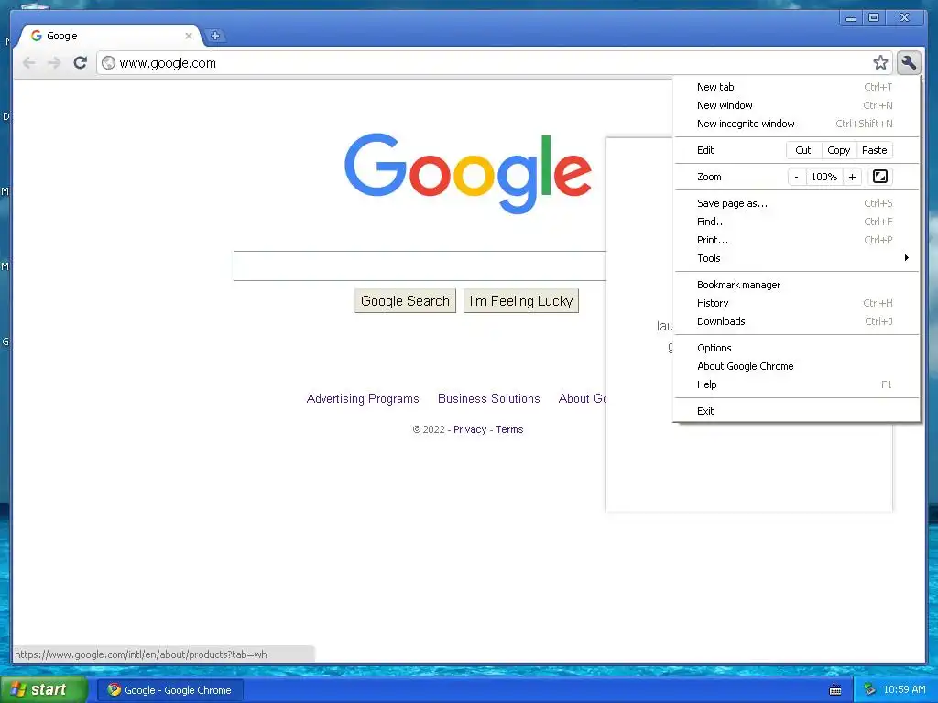
Task: Open the partially hidden About Google link
Action: click(582, 399)
